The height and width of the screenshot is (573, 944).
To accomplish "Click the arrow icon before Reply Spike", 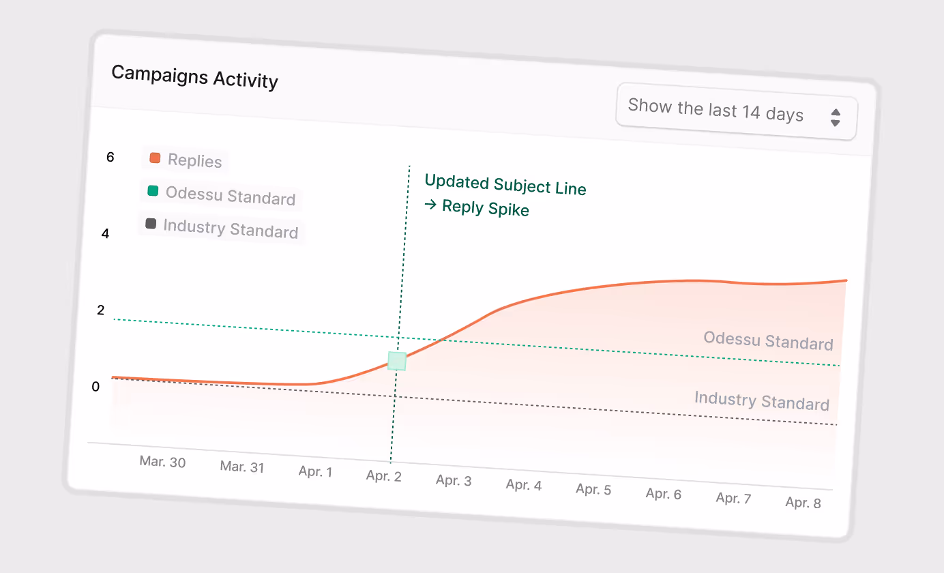I will 430,204.
